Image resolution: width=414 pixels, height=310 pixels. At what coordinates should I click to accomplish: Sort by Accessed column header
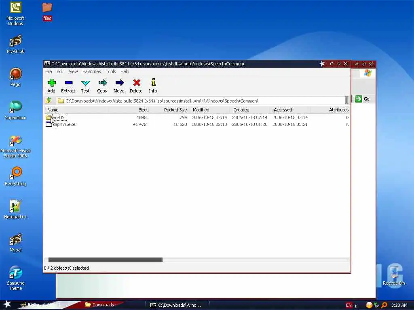(290, 110)
